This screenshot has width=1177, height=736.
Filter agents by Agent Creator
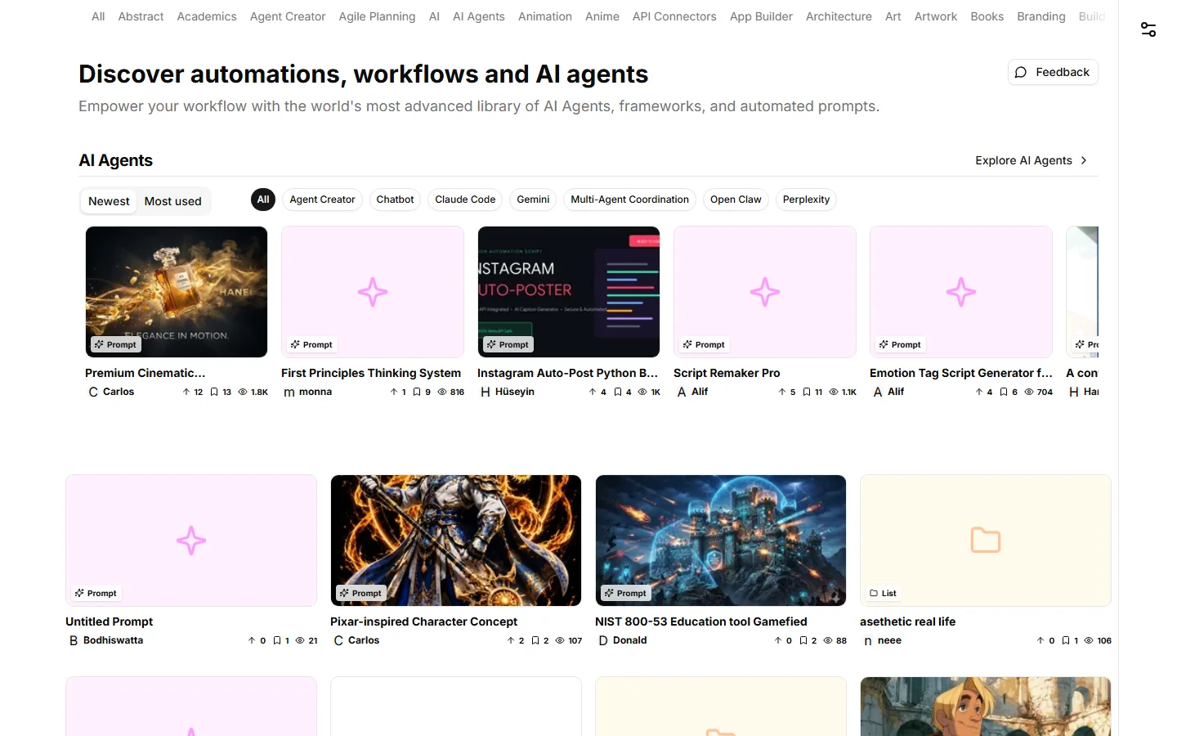[322, 200]
